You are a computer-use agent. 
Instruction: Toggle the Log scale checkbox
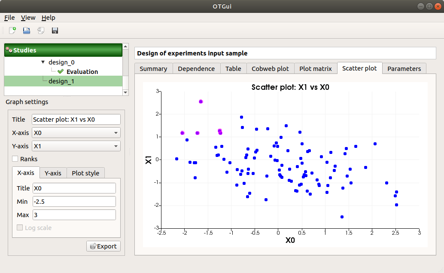click(20, 228)
